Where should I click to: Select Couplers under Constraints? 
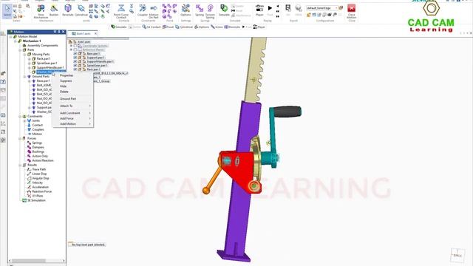click(x=38, y=129)
